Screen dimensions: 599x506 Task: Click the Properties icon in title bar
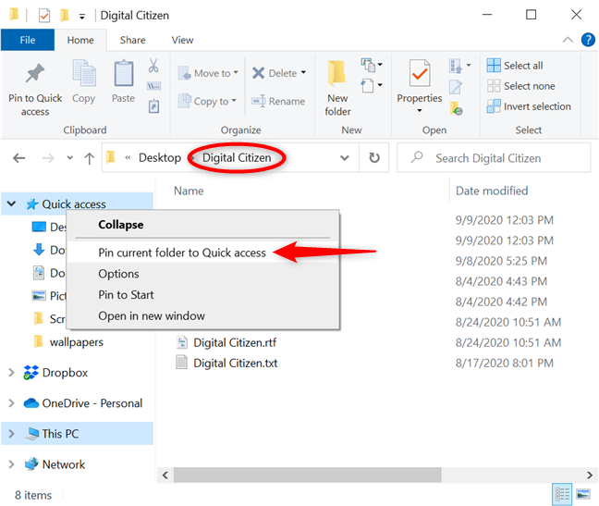(x=44, y=16)
